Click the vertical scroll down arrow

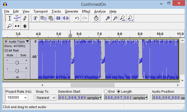point(182,81)
